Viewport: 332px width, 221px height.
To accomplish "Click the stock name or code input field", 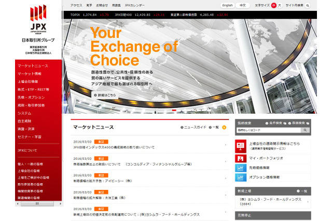I will coord(269,130).
